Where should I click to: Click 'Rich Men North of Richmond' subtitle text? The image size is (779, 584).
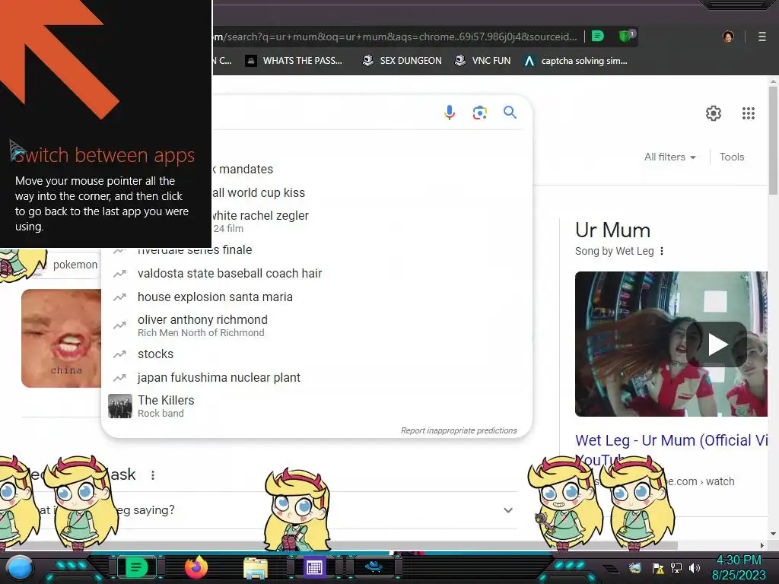[201, 333]
